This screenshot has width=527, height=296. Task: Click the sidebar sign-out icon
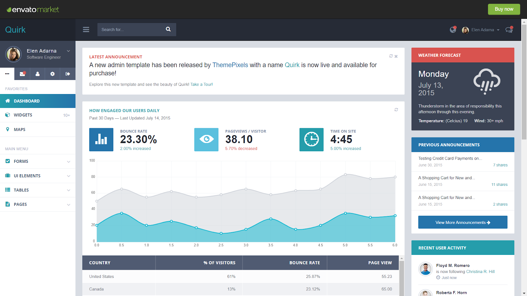[x=68, y=74]
